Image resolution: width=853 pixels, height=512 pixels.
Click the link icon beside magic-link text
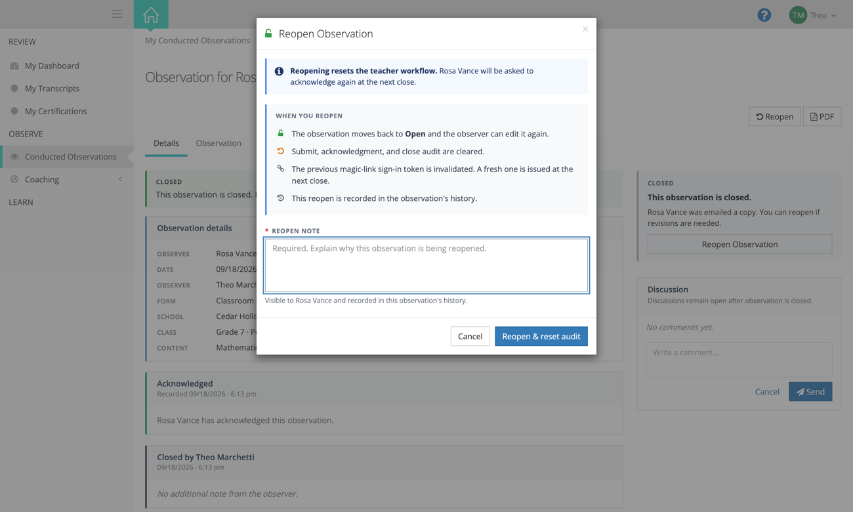tap(280, 169)
